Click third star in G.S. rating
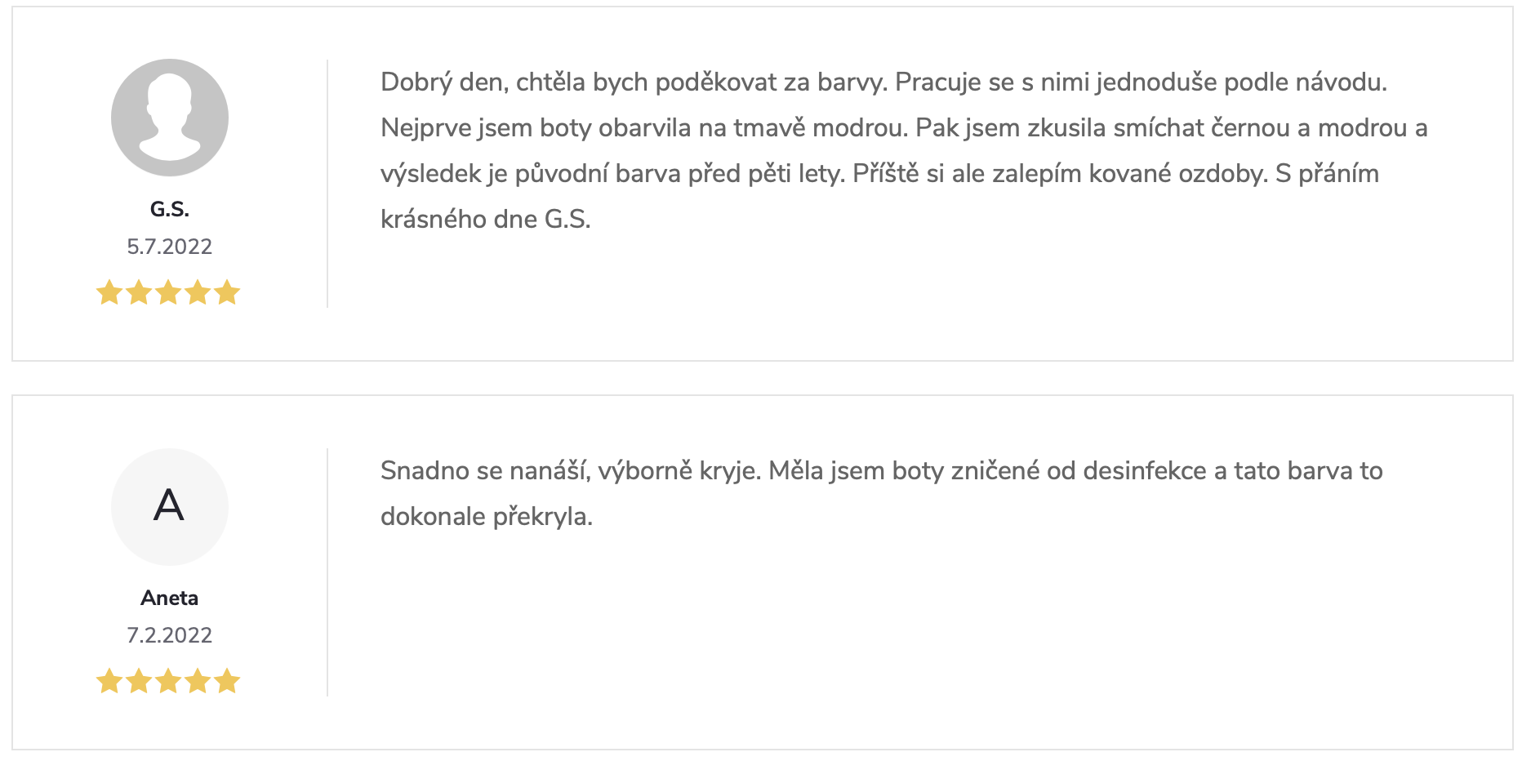This screenshot has height=761, width=1522. [168, 292]
